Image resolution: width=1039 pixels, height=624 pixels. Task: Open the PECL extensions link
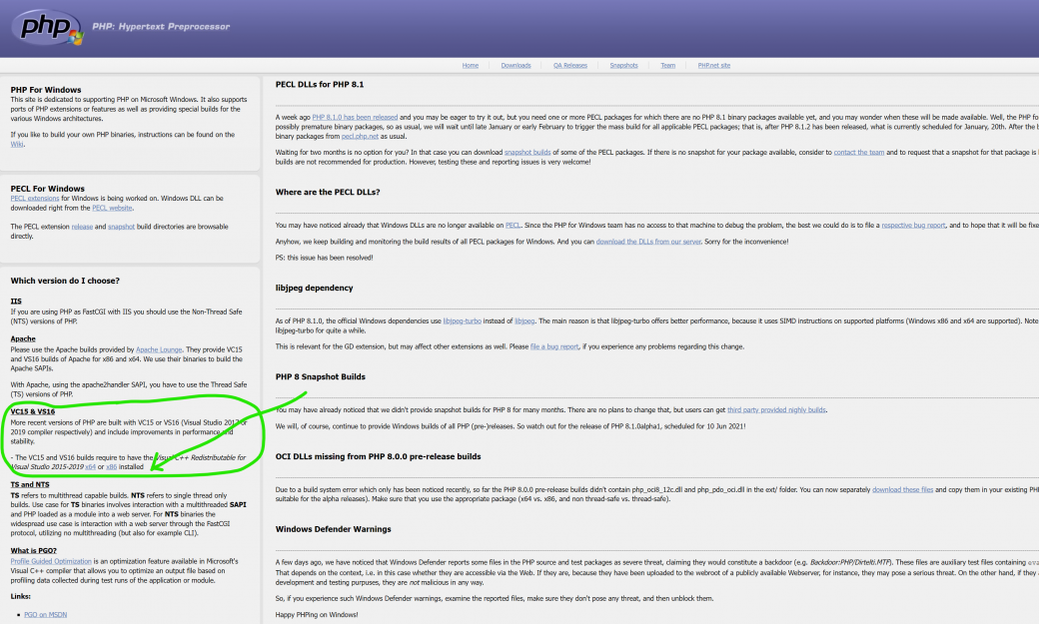tap(37, 199)
